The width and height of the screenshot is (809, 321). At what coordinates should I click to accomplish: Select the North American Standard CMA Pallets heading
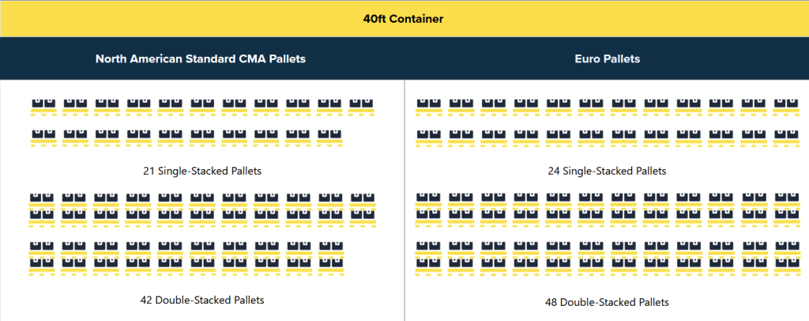click(201, 59)
